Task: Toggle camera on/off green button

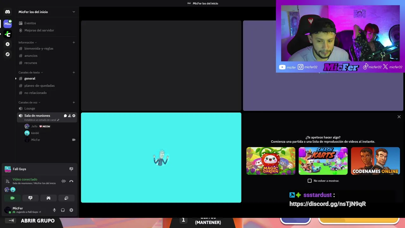Action: click(12, 198)
